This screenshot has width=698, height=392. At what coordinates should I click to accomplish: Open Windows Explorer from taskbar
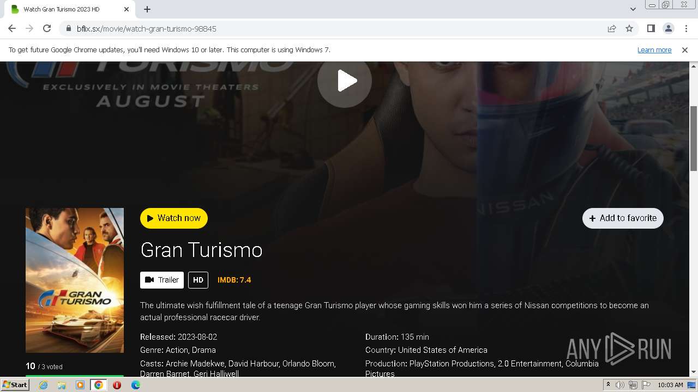tap(62, 385)
